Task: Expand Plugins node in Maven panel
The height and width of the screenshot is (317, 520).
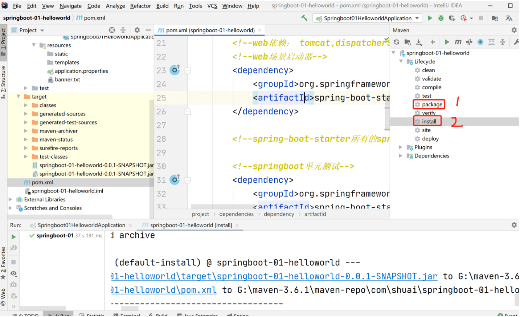Action: (x=401, y=147)
